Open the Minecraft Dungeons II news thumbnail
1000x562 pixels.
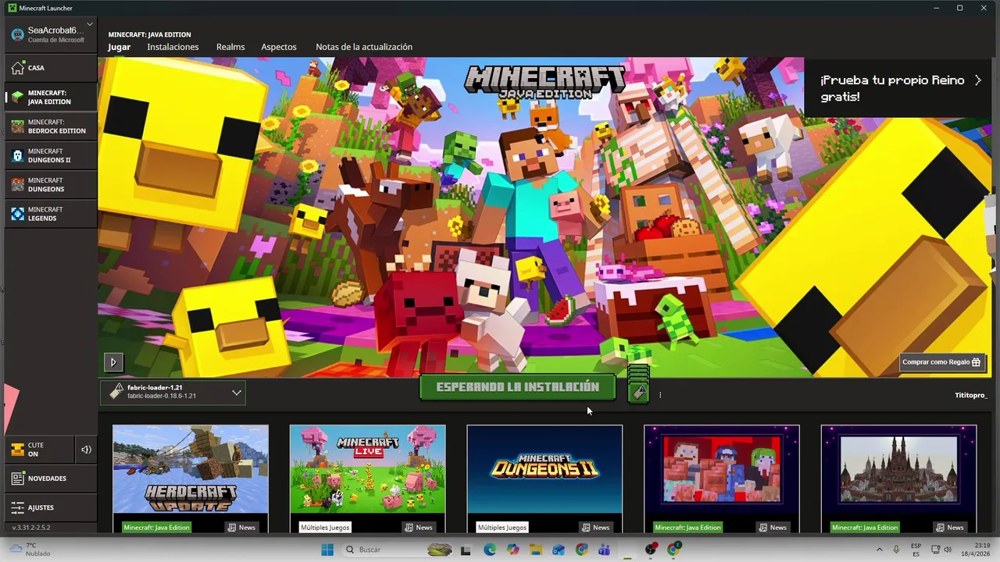pos(545,469)
